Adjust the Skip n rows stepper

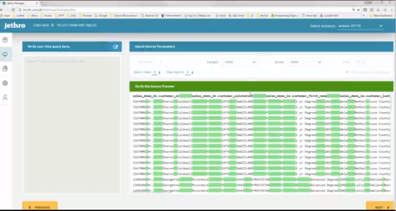tap(159, 72)
